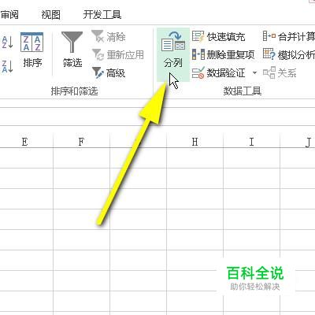Open the 开发工具 ribbon tab
Image resolution: width=315 pixels, height=315 pixels.
coord(102,15)
